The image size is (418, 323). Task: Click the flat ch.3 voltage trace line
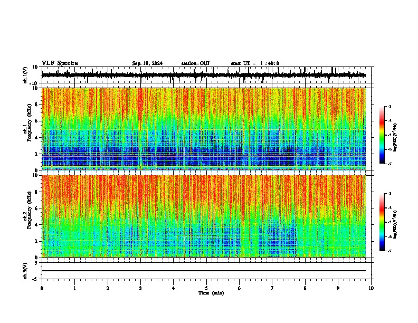pos(204,271)
